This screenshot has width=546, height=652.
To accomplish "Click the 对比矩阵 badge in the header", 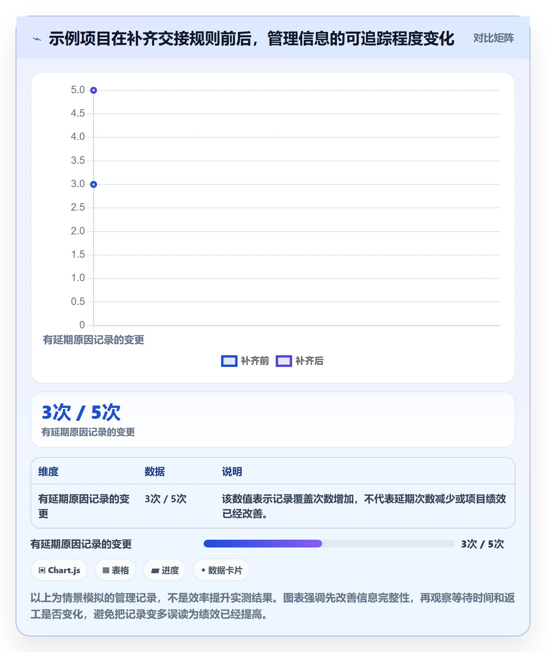I will coord(493,38).
